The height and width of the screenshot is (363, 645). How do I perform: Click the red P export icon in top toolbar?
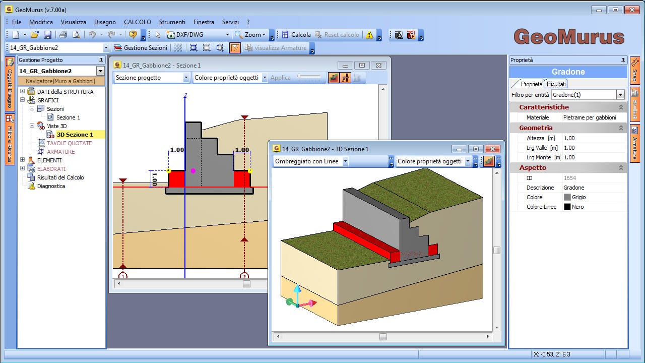point(411,35)
